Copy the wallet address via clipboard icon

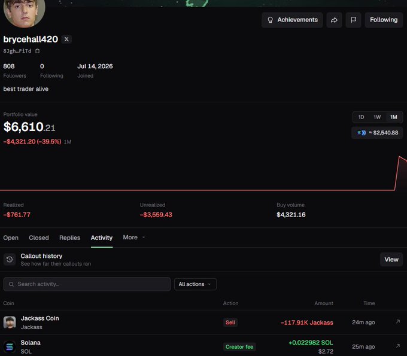click(37, 51)
